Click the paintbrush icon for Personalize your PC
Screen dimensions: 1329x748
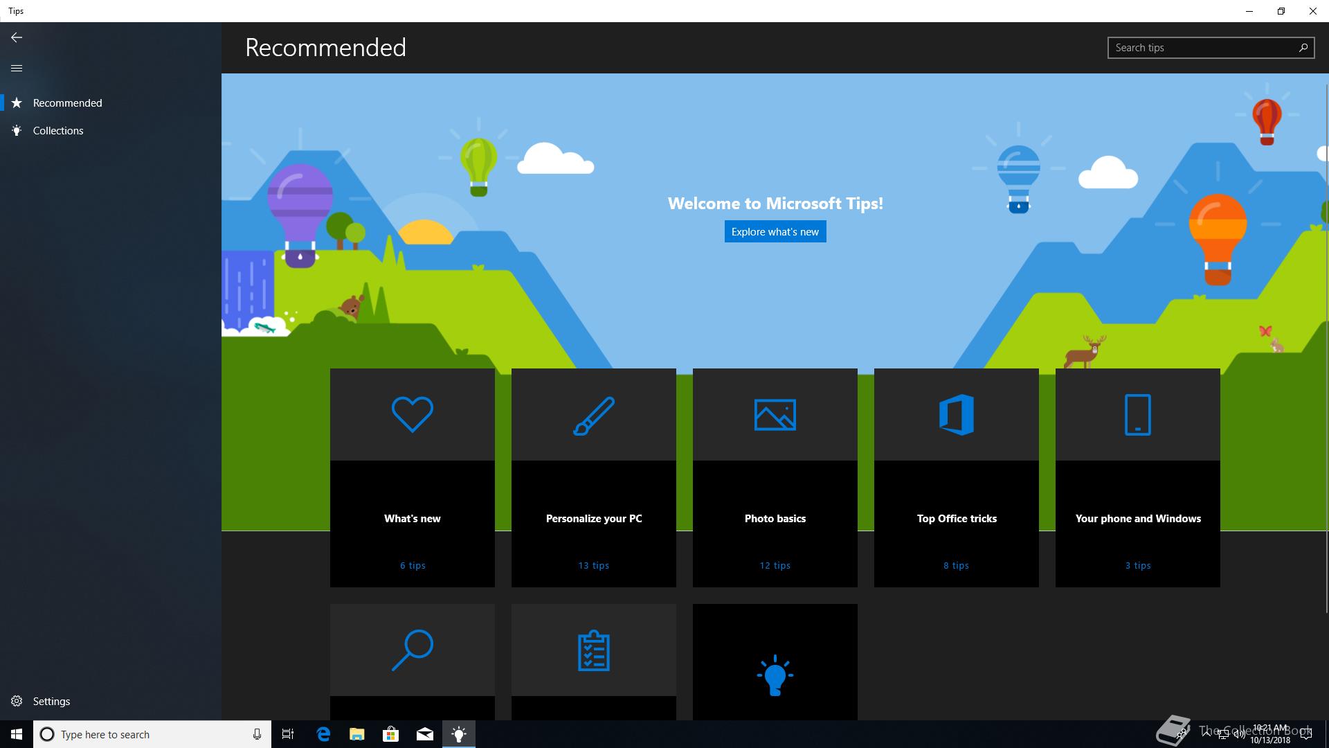[593, 416]
